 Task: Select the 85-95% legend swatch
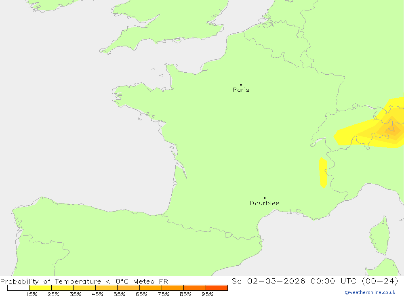click(x=195, y=288)
